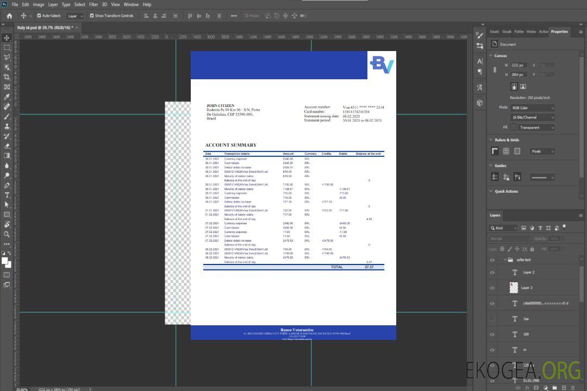The width and height of the screenshot is (587, 391).
Task: Hide the '169' text layer
Action: tap(492, 335)
